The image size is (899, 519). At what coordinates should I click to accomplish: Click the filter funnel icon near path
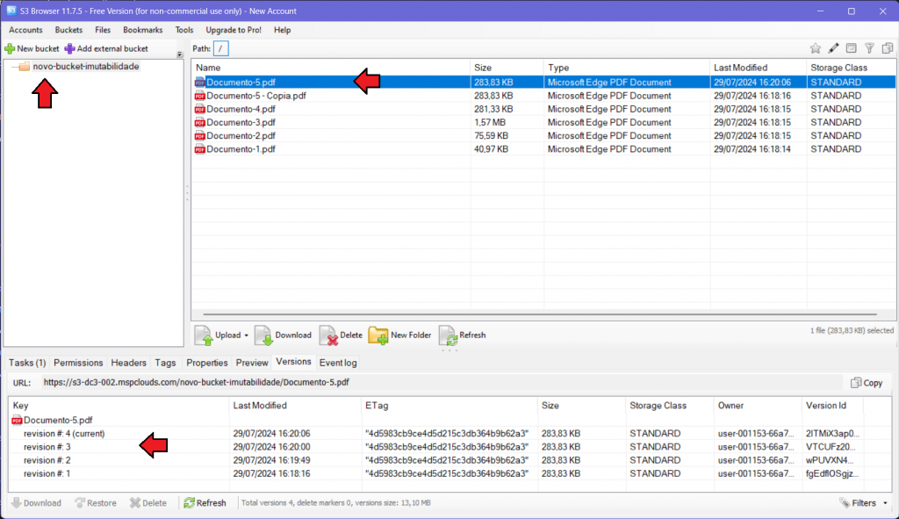[x=869, y=49]
